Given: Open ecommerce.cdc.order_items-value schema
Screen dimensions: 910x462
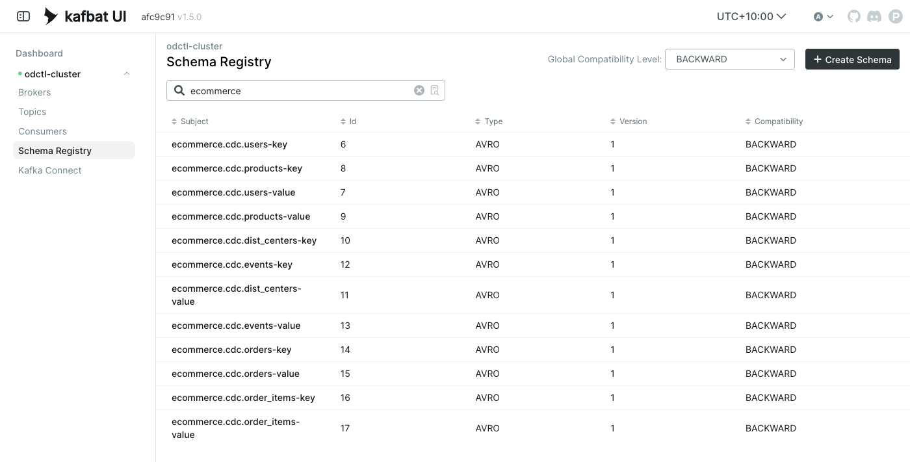Looking at the screenshot, I should tap(235, 428).
